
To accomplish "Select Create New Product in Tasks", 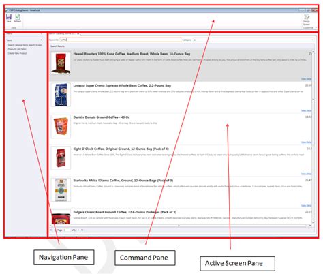I will (18, 53).
